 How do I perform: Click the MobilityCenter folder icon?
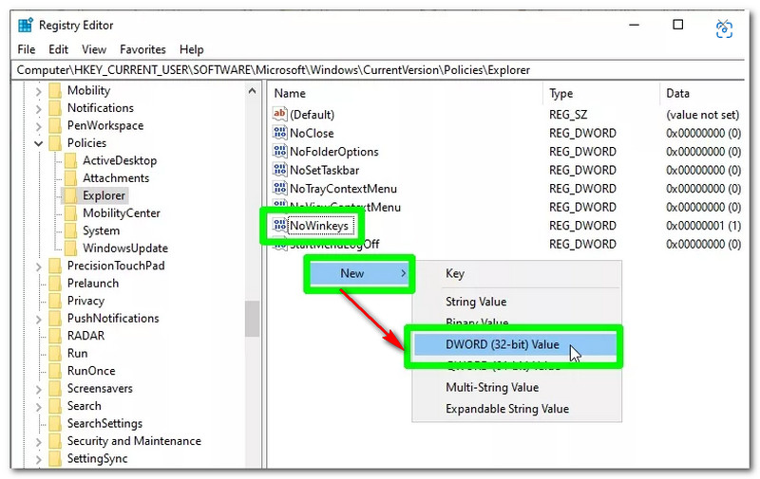point(70,213)
